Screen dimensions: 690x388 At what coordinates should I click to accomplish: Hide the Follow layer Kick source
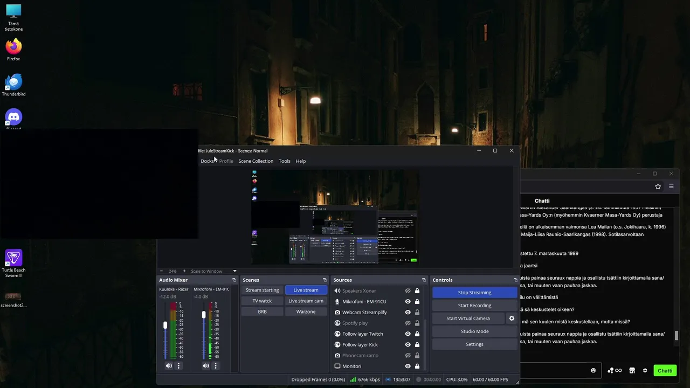tap(408, 345)
